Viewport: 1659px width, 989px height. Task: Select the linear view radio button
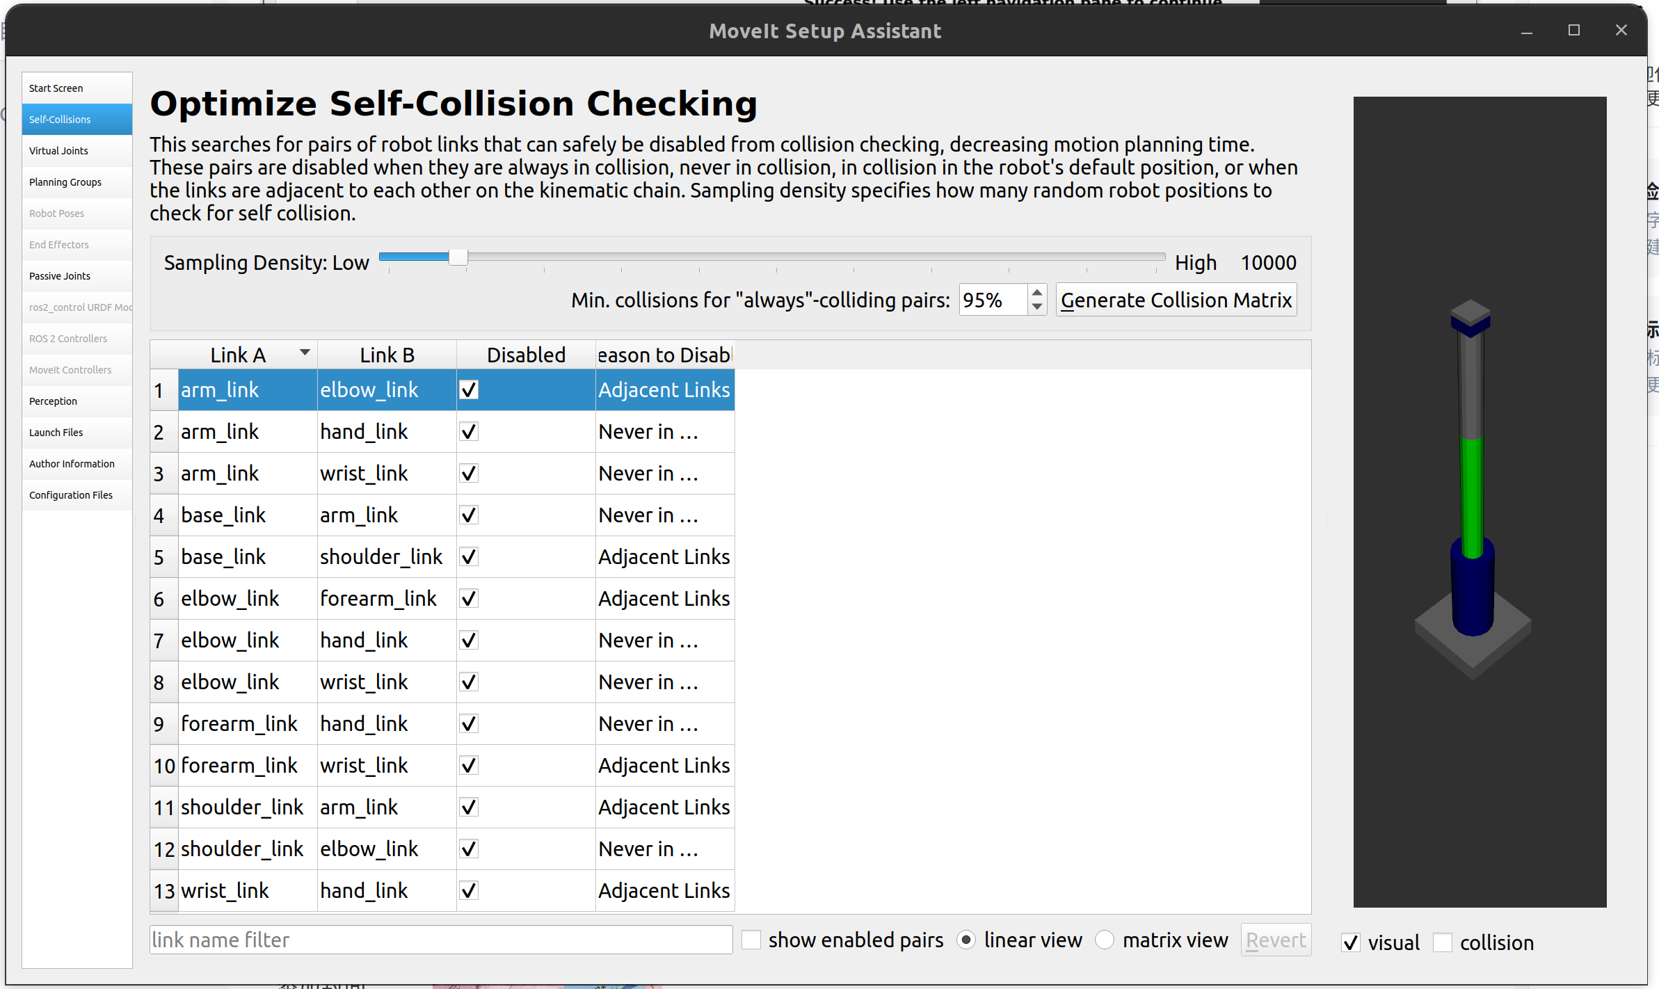point(966,940)
